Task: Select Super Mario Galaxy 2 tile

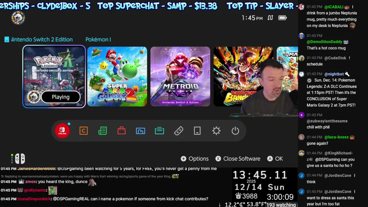Action: tap(117, 76)
